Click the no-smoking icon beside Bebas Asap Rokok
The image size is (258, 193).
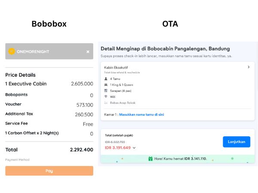[x=106, y=103]
